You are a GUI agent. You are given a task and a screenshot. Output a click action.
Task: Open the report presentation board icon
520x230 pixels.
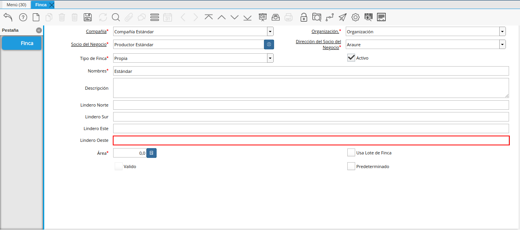(263, 17)
